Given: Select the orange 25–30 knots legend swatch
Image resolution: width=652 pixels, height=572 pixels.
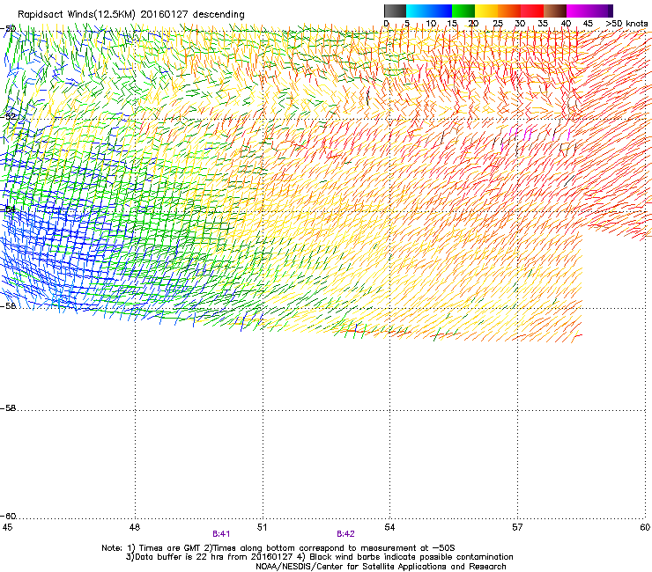Looking at the screenshot, I should pyautogui.click(x=509, y=11).
